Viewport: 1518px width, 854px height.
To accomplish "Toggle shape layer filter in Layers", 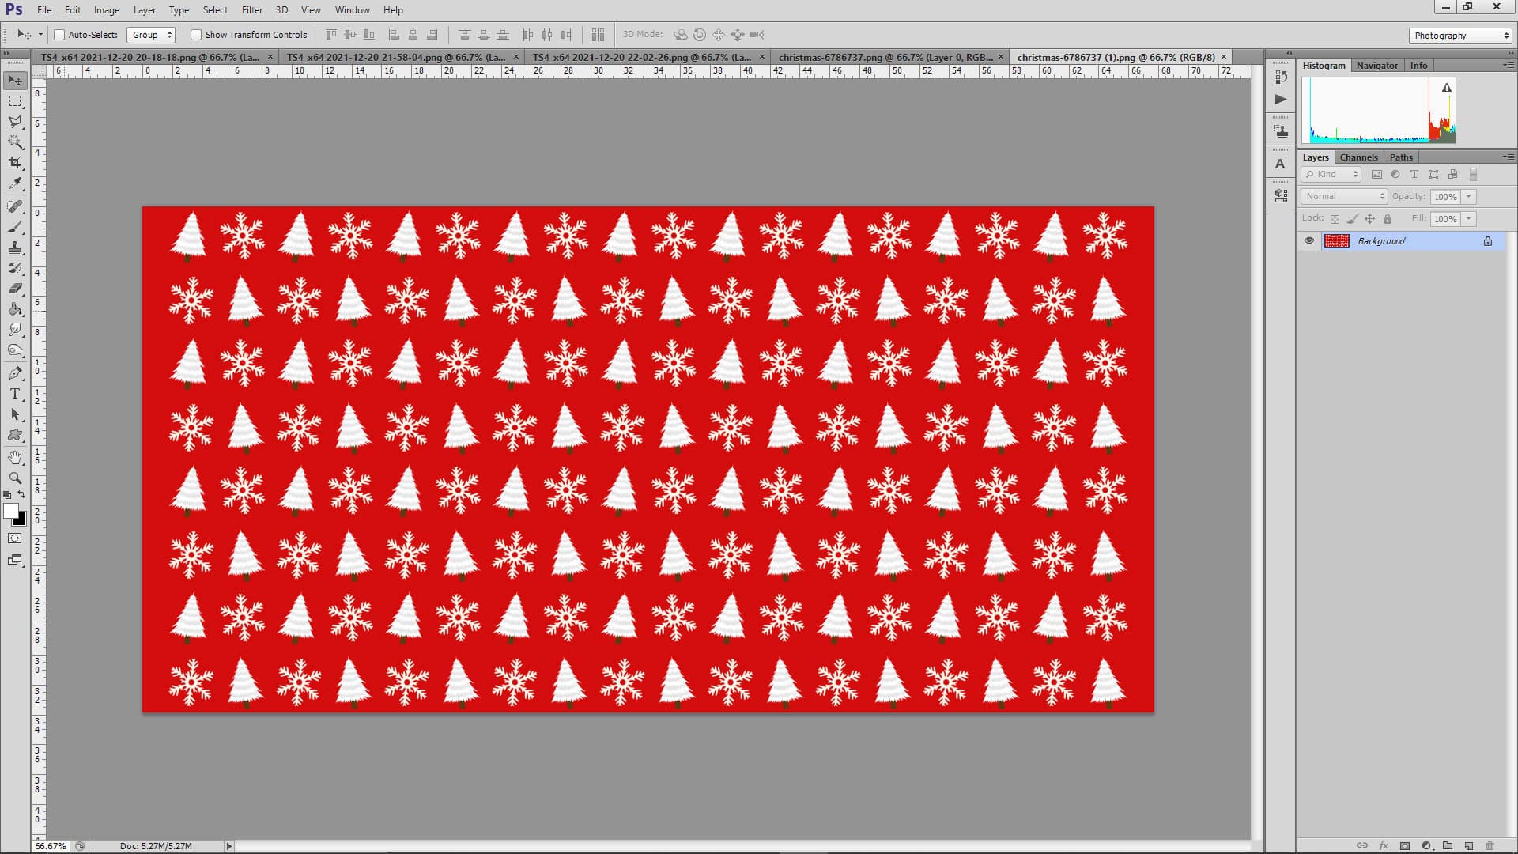I will coord(1433,175).
